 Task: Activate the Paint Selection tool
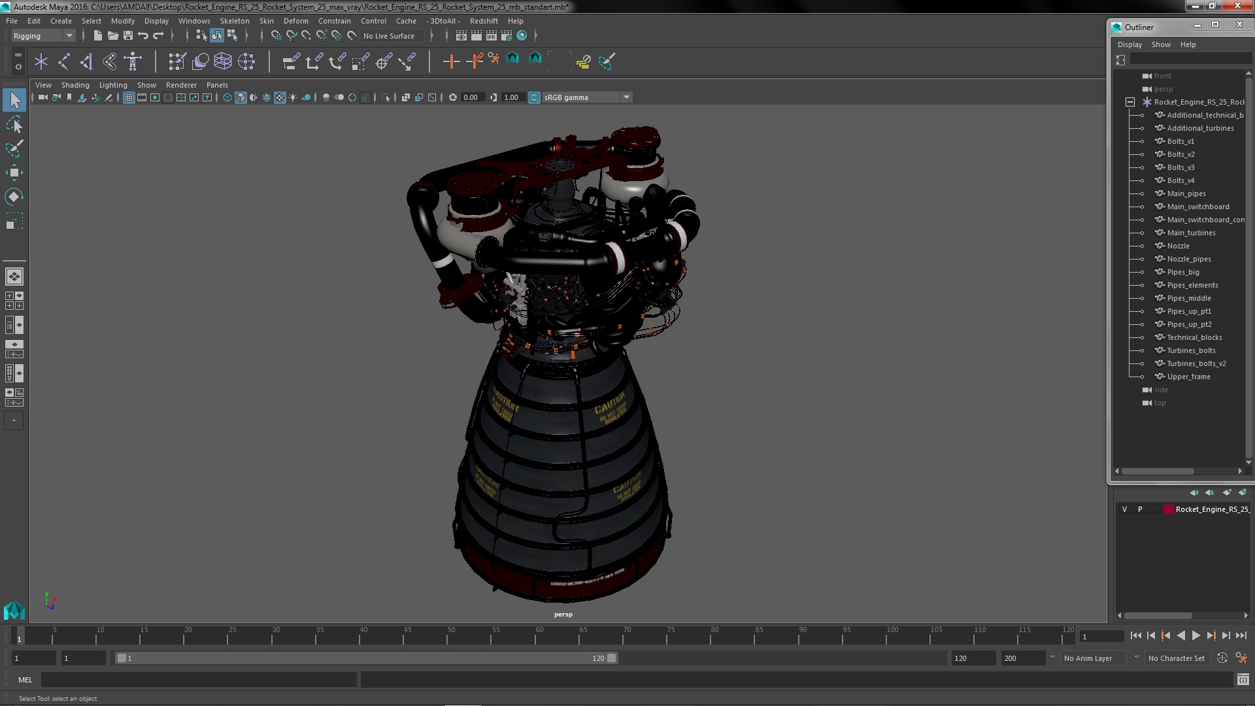(x=14, y=149)
